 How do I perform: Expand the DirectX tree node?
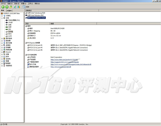[x=2, y=52]
